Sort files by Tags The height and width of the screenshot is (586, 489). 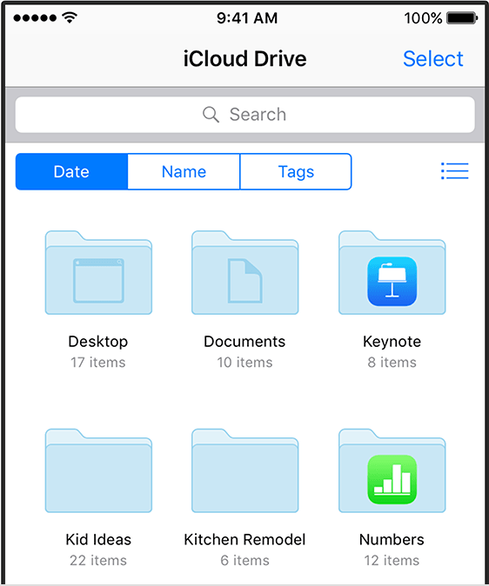[x=296, y=171]
